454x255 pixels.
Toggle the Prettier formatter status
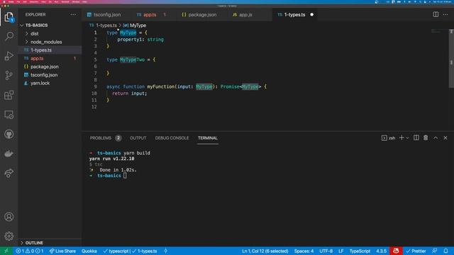416,251
